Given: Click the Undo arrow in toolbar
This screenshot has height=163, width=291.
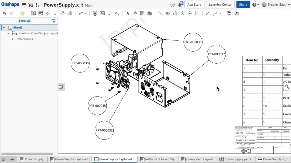Looking at the screenshot, I should (4, 13).
